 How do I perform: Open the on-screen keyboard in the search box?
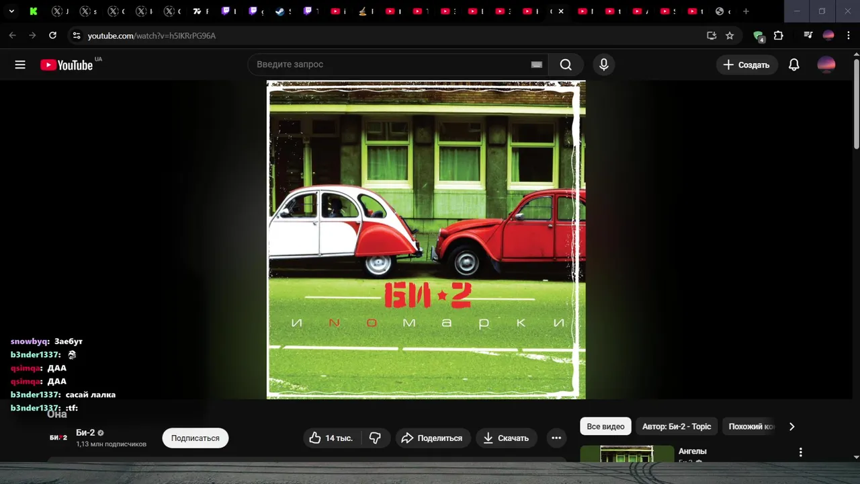536,65
